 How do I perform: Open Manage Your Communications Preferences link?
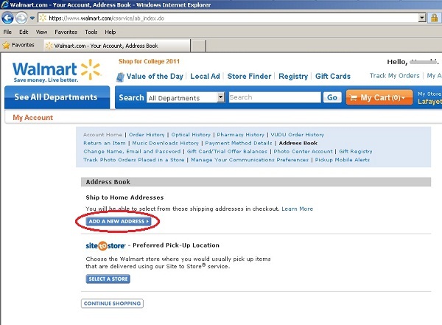(x=250, y=160)
